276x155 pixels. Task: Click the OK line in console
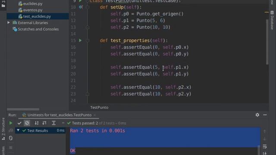click(73, 151)
